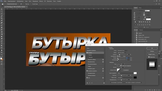Click the Отмена button

[x=152, y=51]
